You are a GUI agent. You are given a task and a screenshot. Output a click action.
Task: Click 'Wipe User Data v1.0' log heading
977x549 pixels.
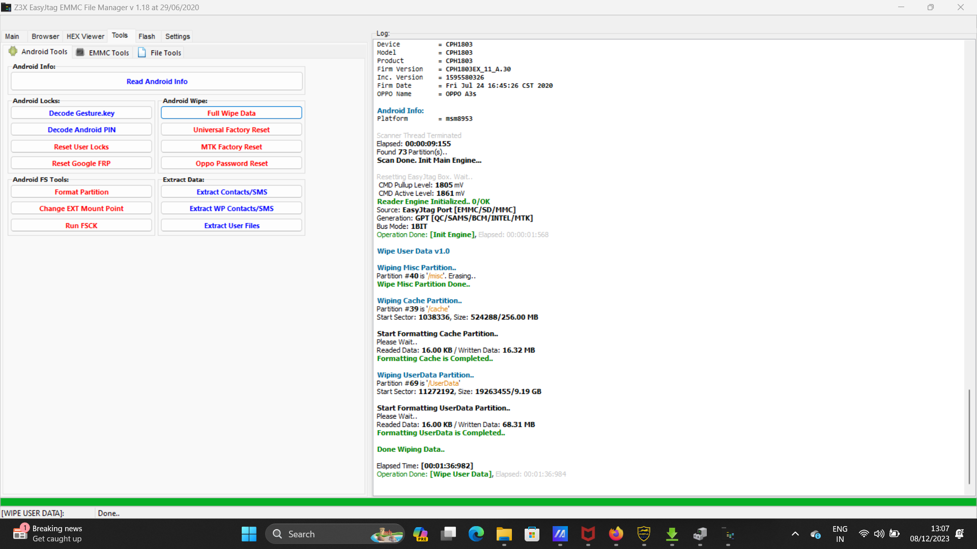(413, 251)
